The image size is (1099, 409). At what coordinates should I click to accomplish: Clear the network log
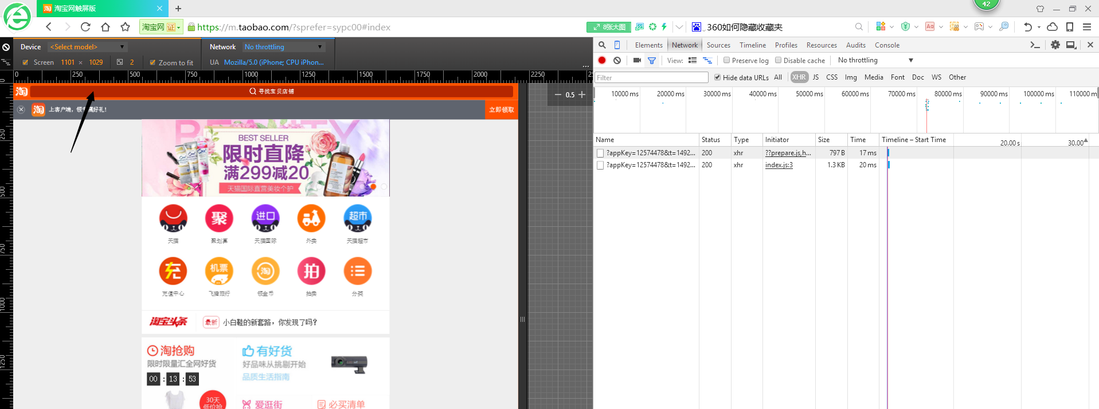617,60
